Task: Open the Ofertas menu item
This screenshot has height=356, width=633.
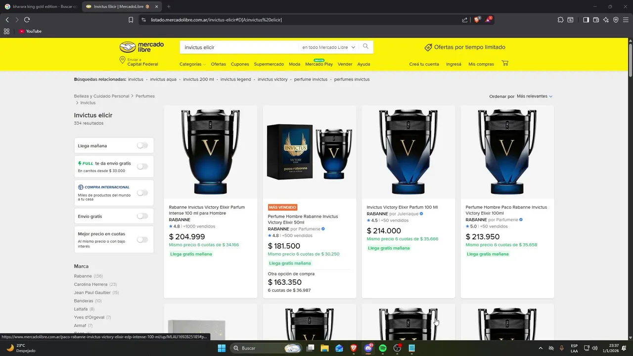Action: (218, 64)
